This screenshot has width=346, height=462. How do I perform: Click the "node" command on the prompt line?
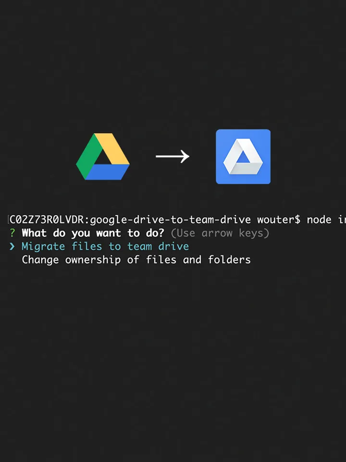point(319,219)
